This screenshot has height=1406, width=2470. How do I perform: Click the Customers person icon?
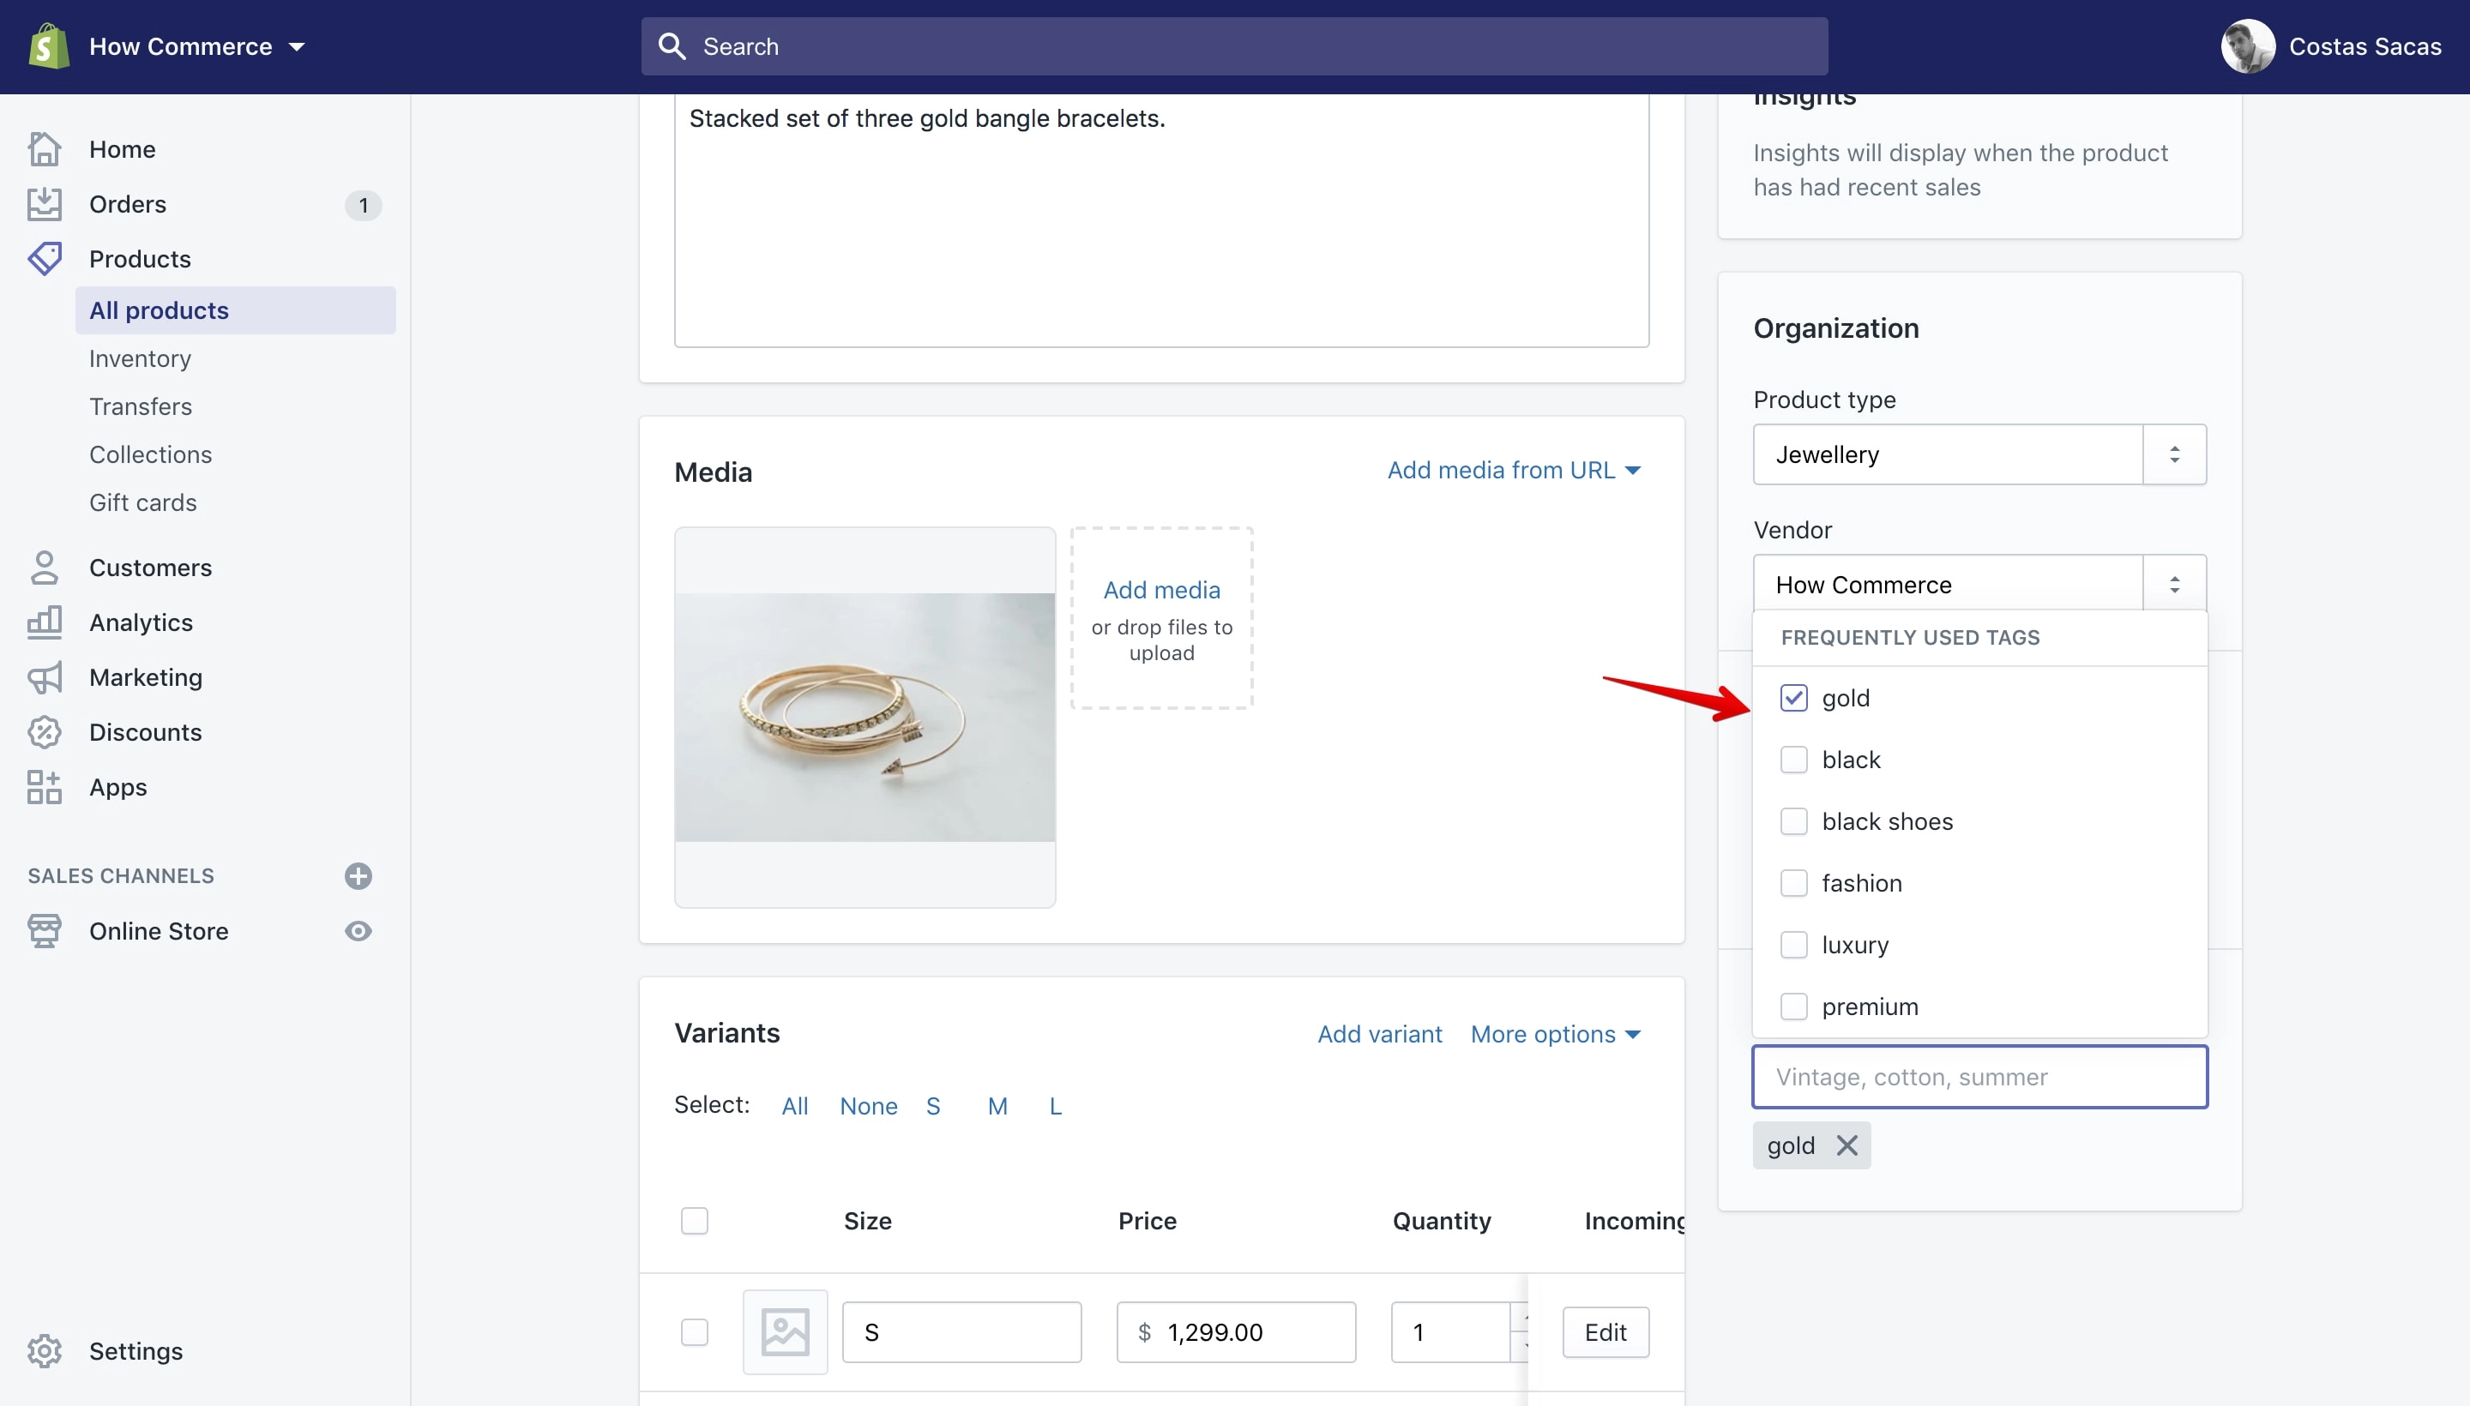tap(45, 568)
